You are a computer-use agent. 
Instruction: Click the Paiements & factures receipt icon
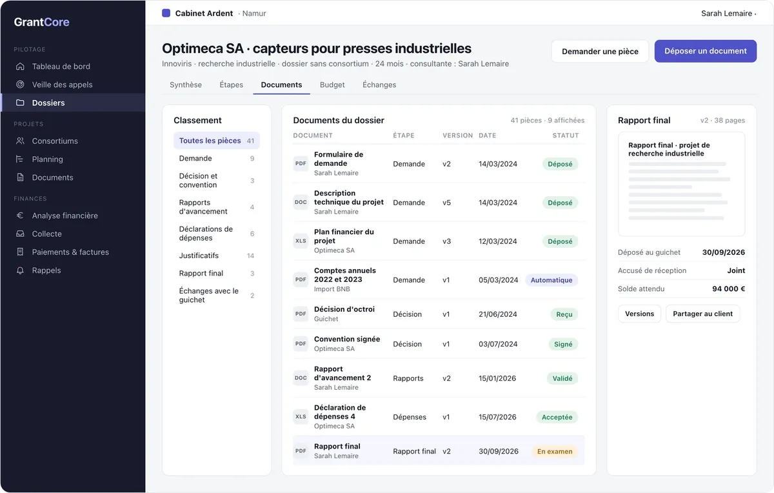point(20,252)
